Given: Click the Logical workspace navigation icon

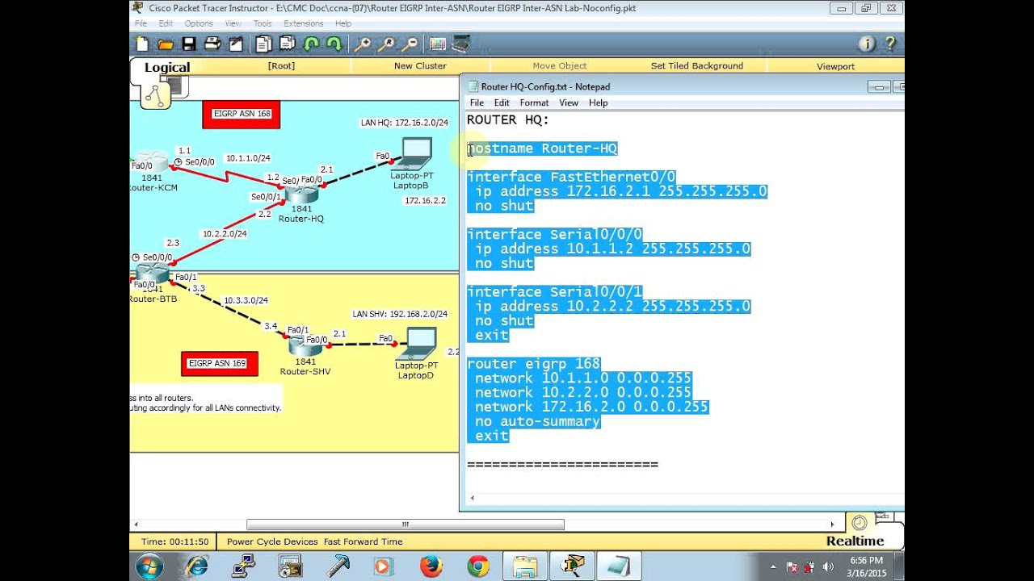Looking at the screenshot, I should click(155, 95).
